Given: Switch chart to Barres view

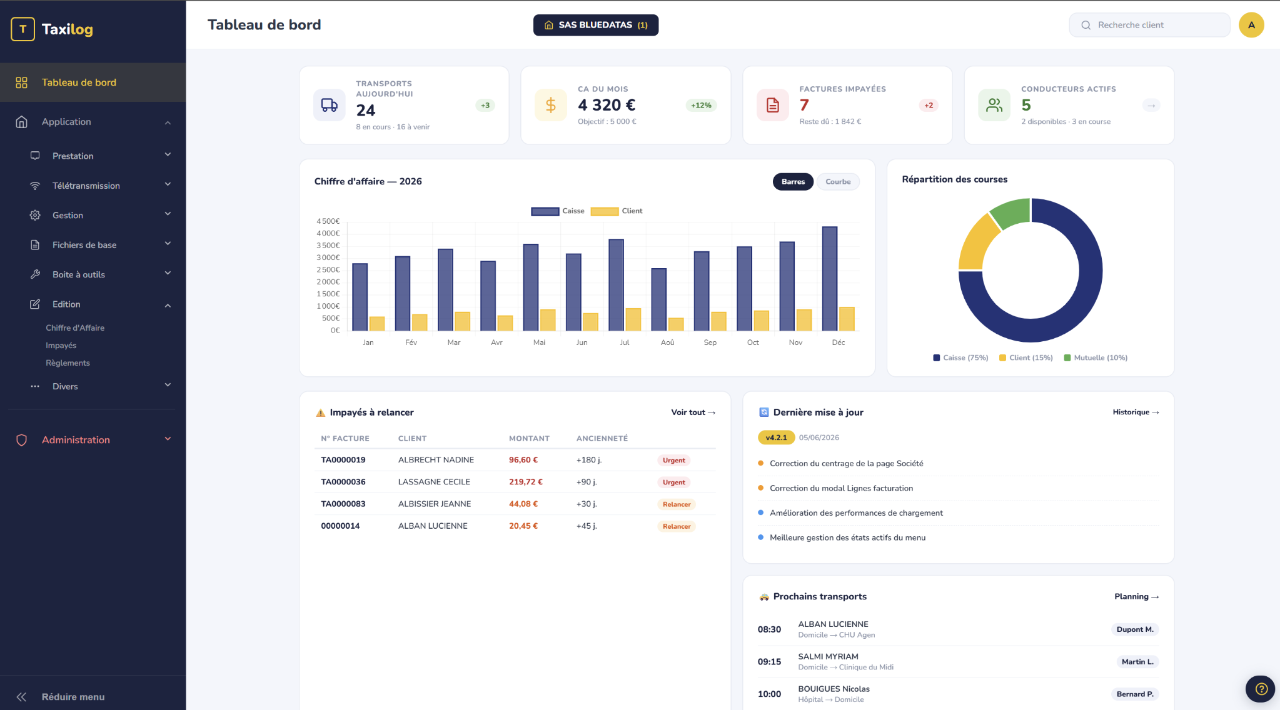Looking at the screenshot, I should [x=793, y=182].
